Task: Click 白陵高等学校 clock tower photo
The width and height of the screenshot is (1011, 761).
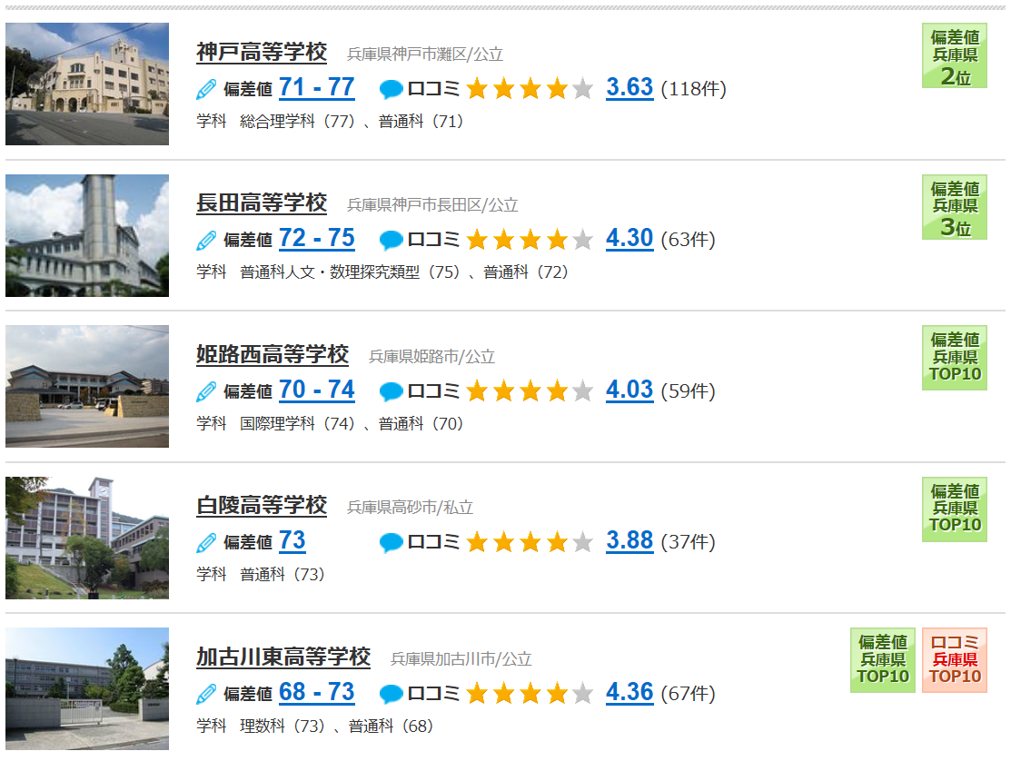Action: pos(87,538)
